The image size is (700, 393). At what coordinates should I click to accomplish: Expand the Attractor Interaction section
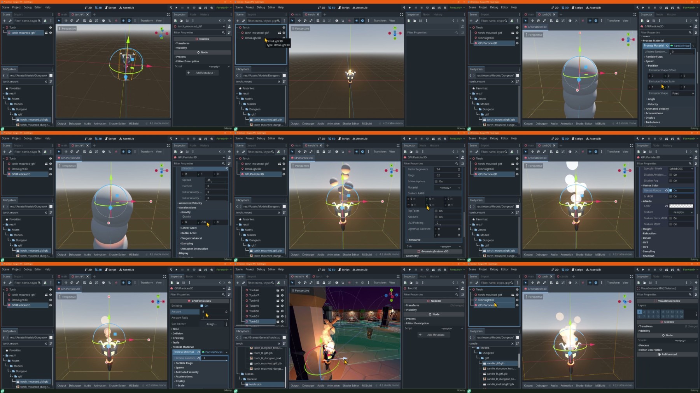coord(194,249)
